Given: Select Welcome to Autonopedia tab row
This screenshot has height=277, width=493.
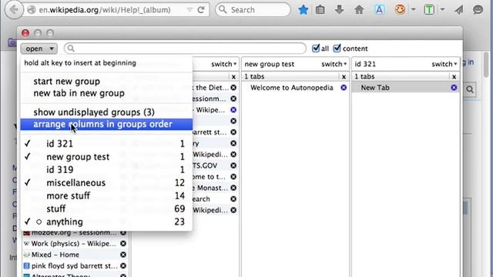Looking at the screenshot, I should (295, 88).
